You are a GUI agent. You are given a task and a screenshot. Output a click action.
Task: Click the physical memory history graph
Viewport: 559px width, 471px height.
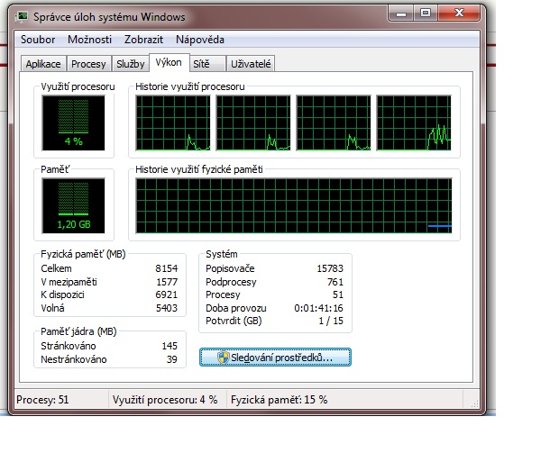coord(294,205)
